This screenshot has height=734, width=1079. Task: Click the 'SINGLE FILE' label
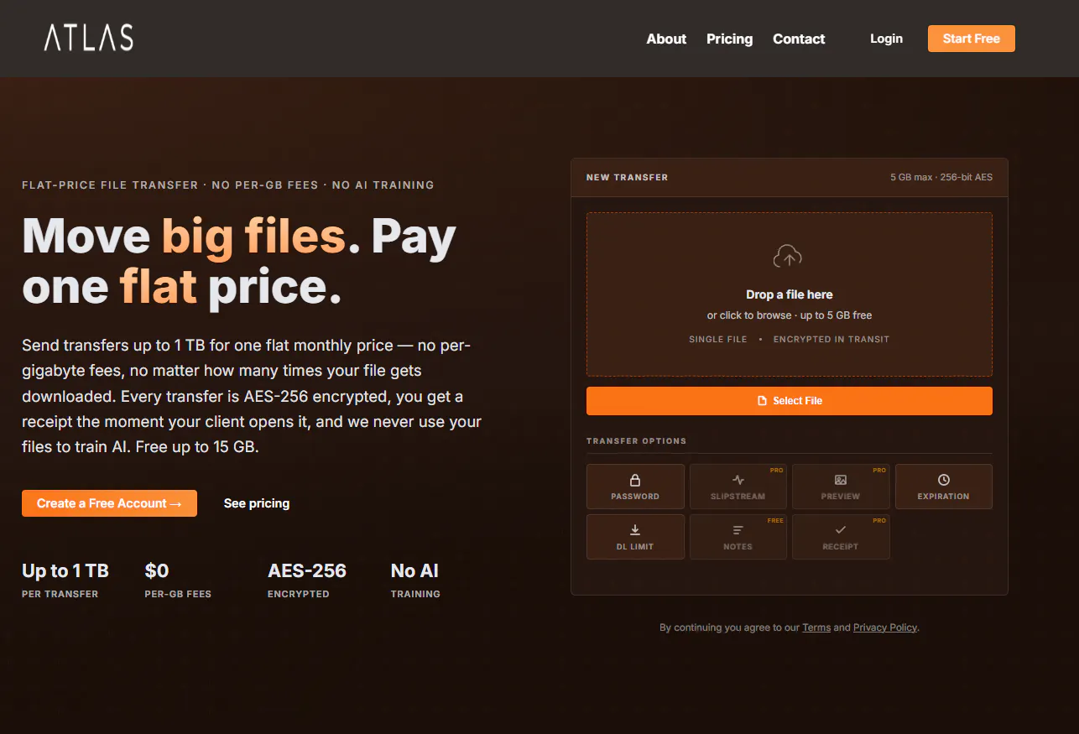click(718, 340)
